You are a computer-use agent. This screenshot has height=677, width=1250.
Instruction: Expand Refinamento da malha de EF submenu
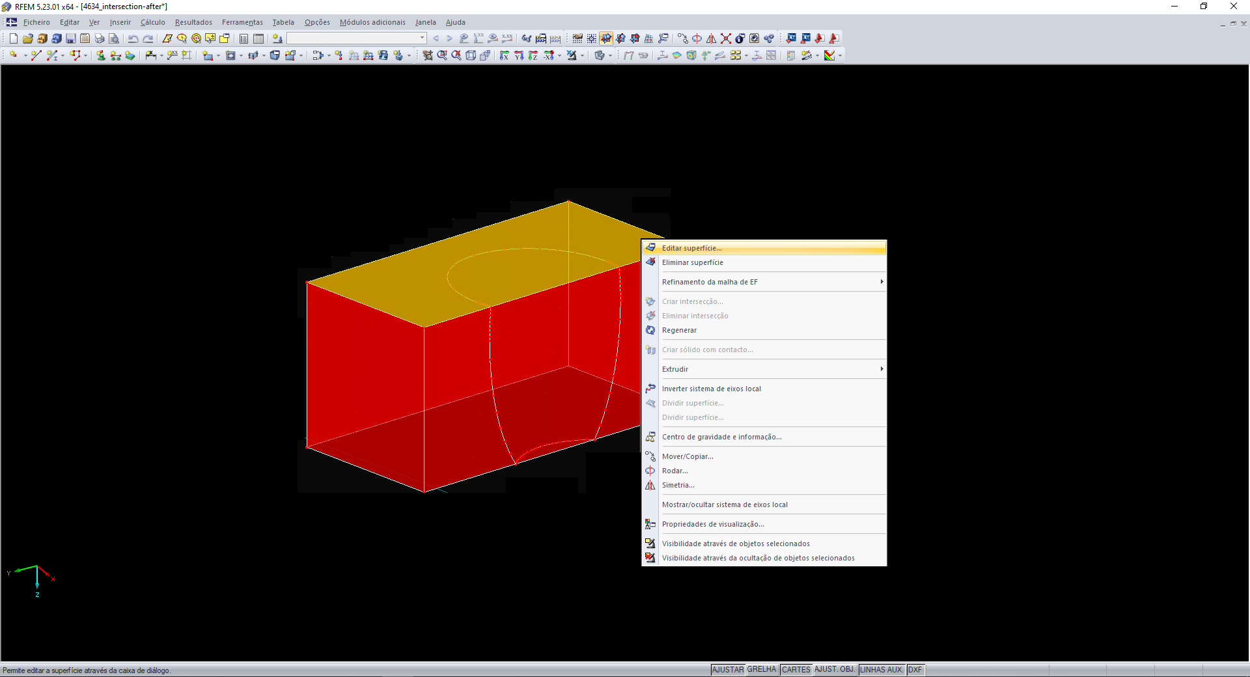tap(773, 282)
